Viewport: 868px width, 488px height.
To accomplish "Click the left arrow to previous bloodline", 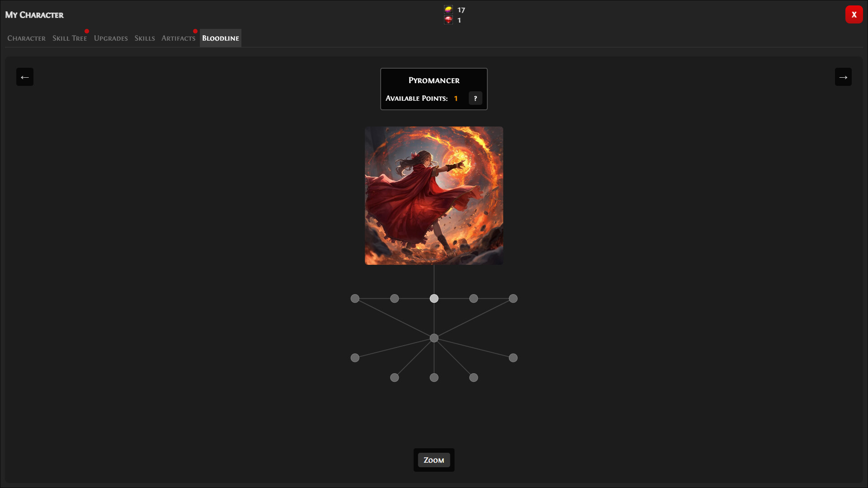I will click(x=25, y=77).
